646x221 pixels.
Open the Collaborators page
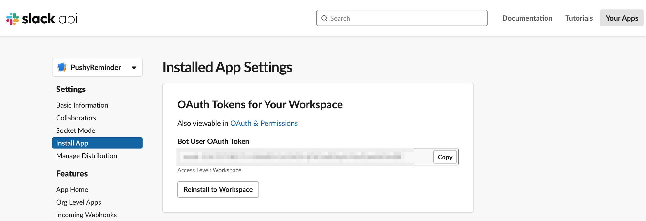click(76, 118)
